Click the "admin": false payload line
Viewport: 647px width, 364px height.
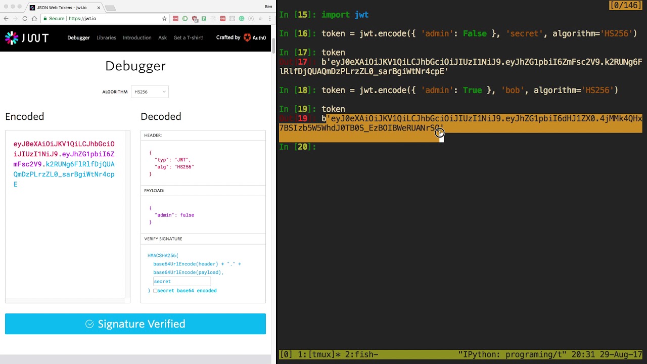[174, 215]
